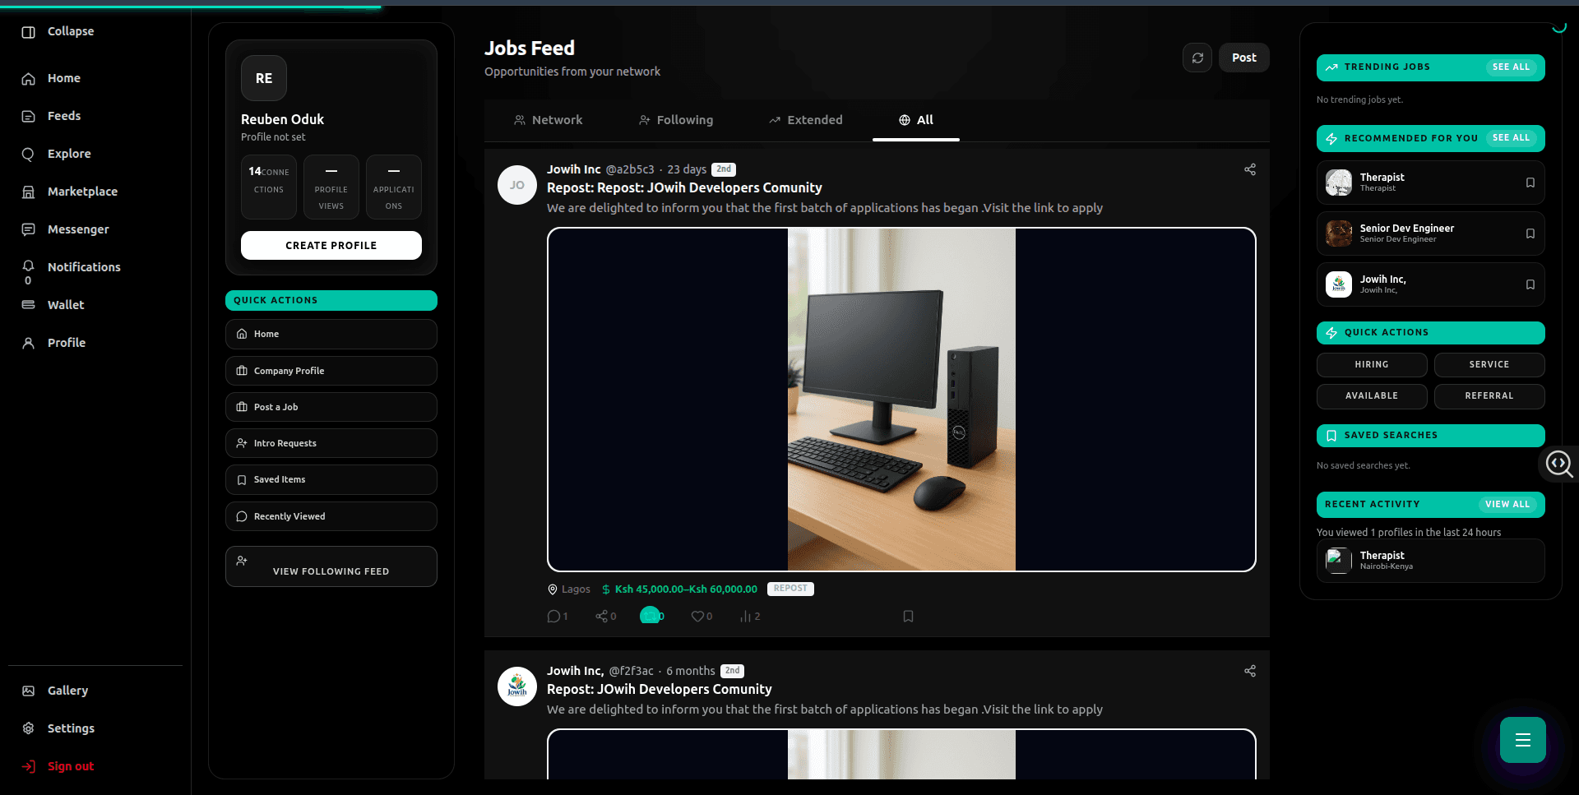The height and width of the screenshot is (795, 1579).
Task: Open Saved Items quick action
Action: click(331, 479)
